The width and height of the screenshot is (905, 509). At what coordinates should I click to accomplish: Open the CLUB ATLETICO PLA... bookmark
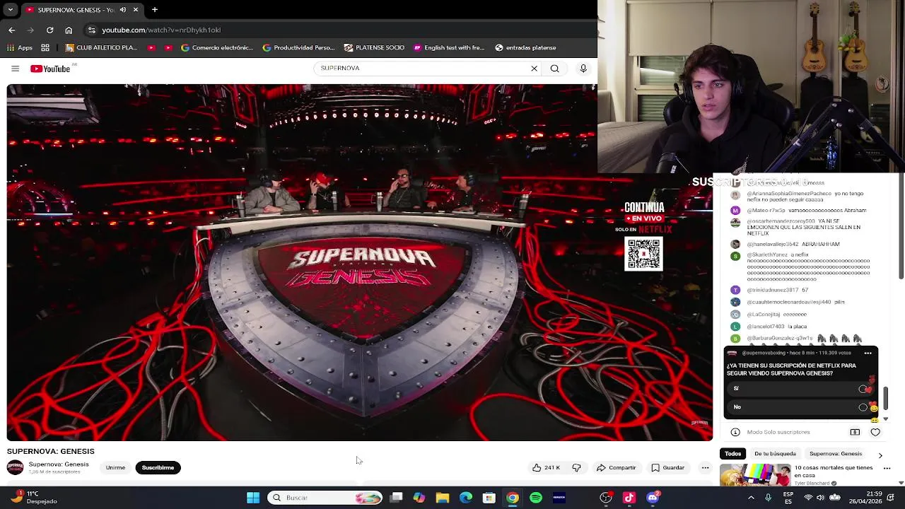point(101,48)
